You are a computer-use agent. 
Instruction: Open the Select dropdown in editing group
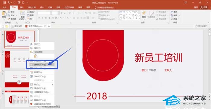pyautogui.click(x=175, y=19)
